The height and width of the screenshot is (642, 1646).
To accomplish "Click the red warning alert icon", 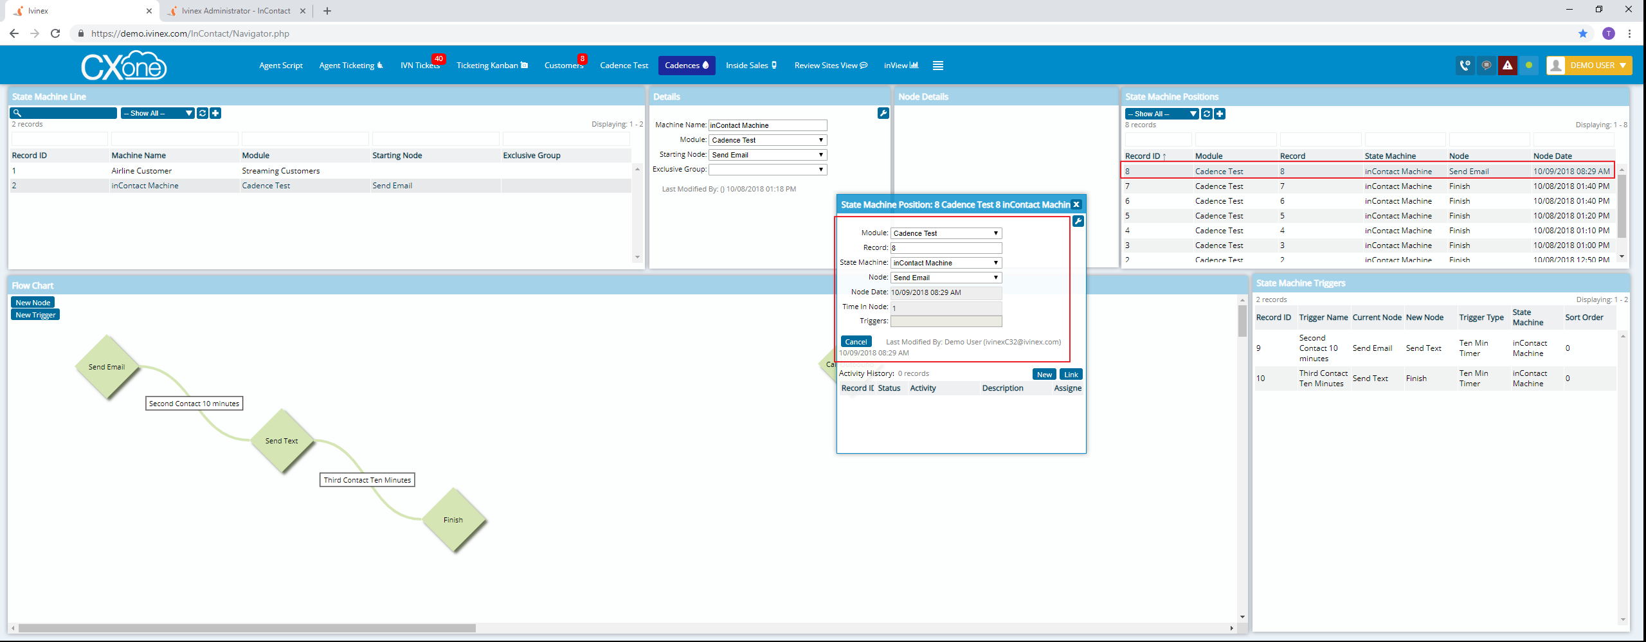I will point(1507,66).
